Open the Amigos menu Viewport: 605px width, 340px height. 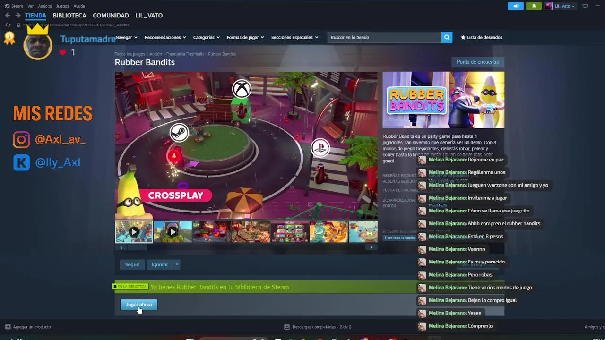tap(45, 6)
